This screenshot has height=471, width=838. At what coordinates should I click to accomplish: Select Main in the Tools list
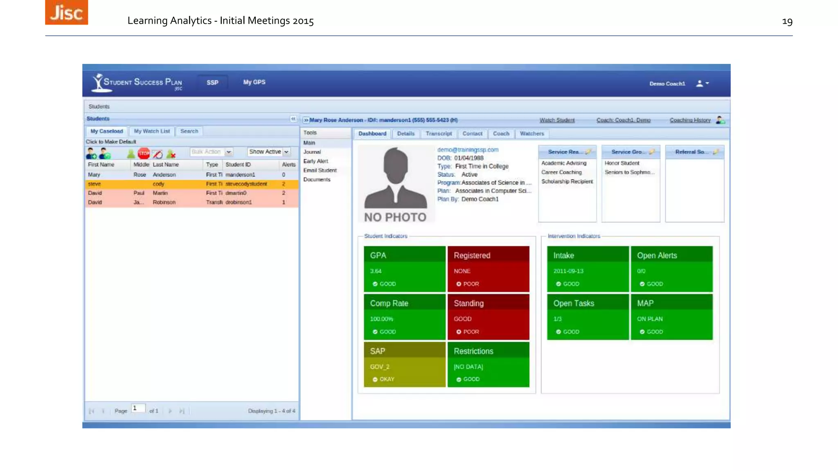pyautogui.click(x=326, y=143)
